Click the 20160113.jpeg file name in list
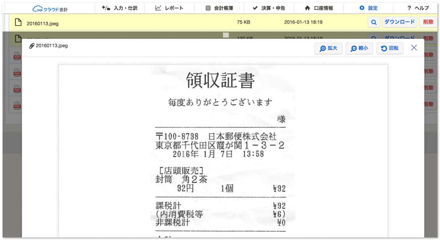The image size is (440, 240). pyautogui.click(x=43, y=23)
